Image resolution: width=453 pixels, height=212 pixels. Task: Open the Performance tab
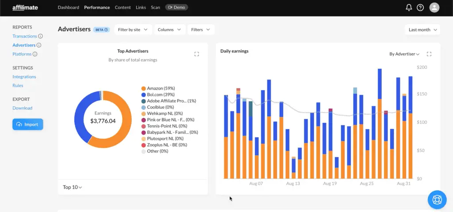tap(97, 8)
